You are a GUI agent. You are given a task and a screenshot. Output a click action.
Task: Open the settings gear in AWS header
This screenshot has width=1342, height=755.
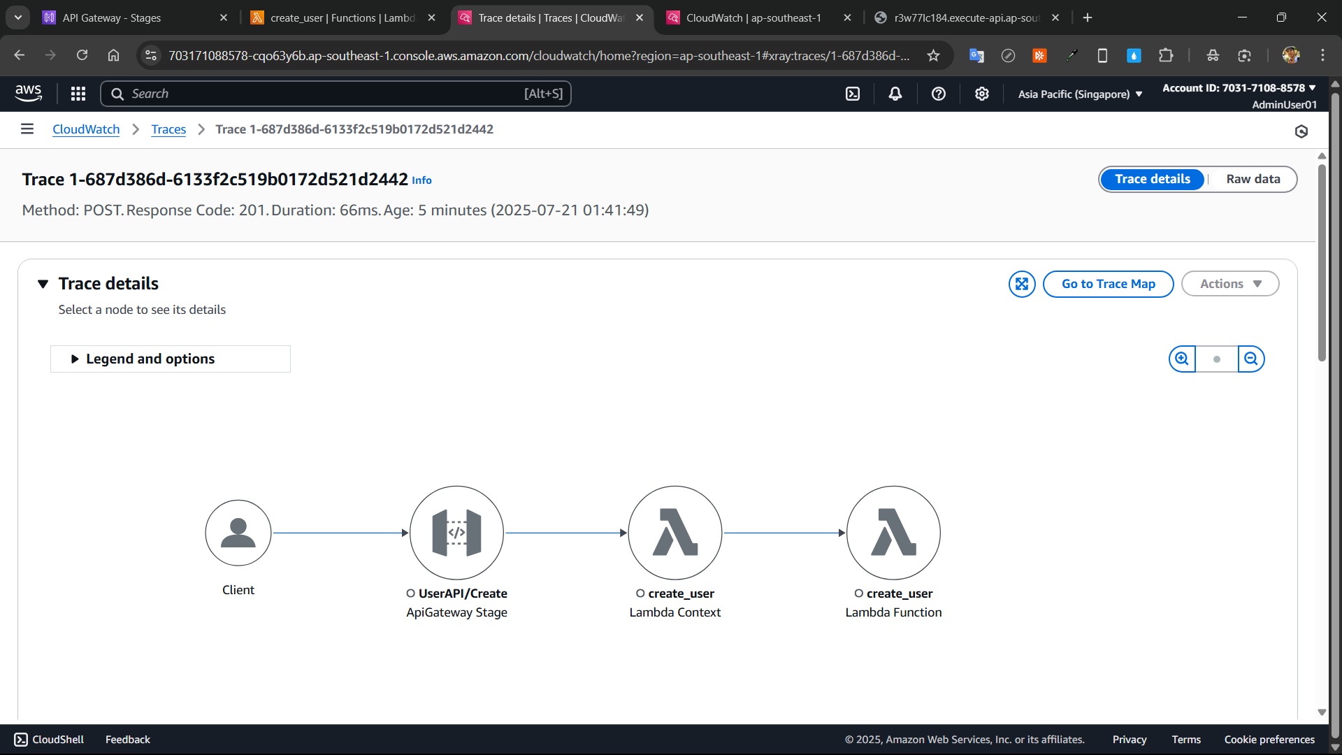[982, 94]
